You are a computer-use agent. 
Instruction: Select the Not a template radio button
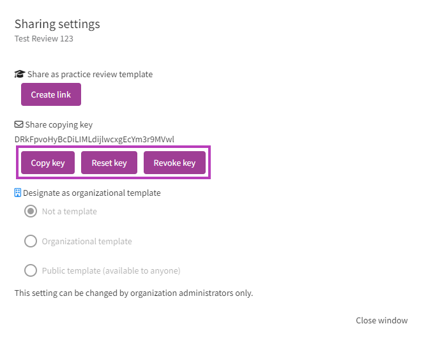[31, 211]
